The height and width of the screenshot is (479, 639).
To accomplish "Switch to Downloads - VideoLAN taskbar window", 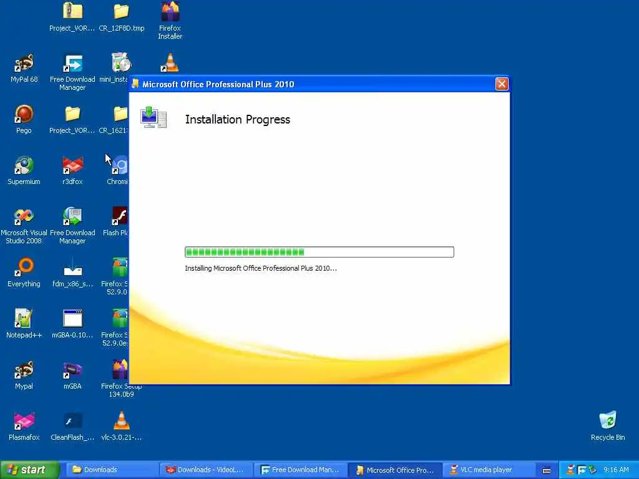I will click(x=205, y=470).
